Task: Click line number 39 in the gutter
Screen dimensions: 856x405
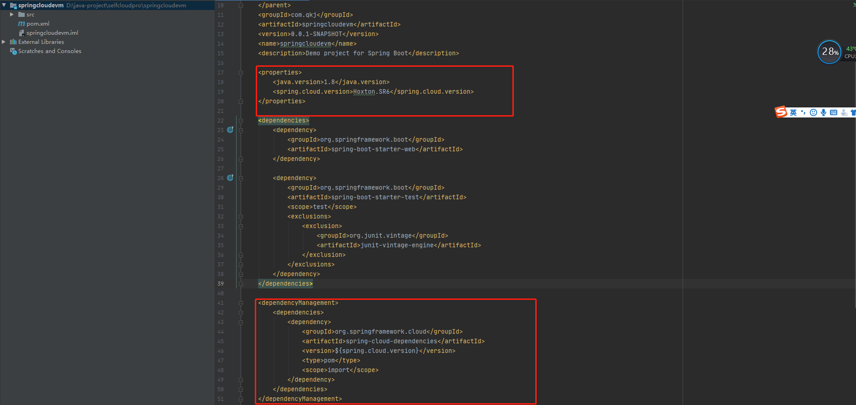Action: click(221, 284)
